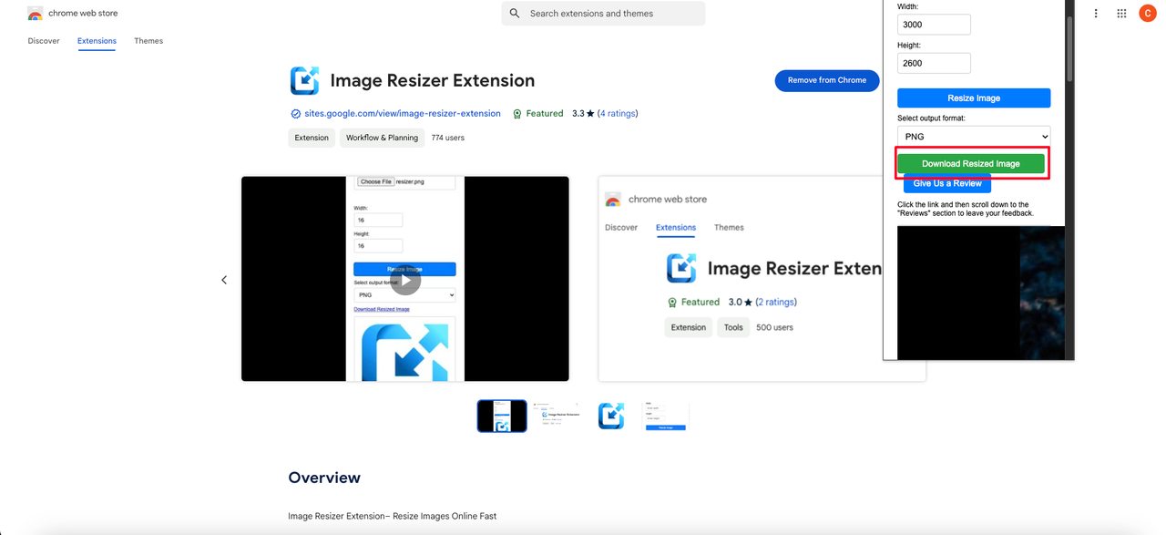
Task: Switch to the Extensions tab
Action: pyautogui.click(x=97, y=41)
